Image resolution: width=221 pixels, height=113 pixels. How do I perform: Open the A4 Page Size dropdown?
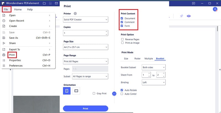point(86,47)
